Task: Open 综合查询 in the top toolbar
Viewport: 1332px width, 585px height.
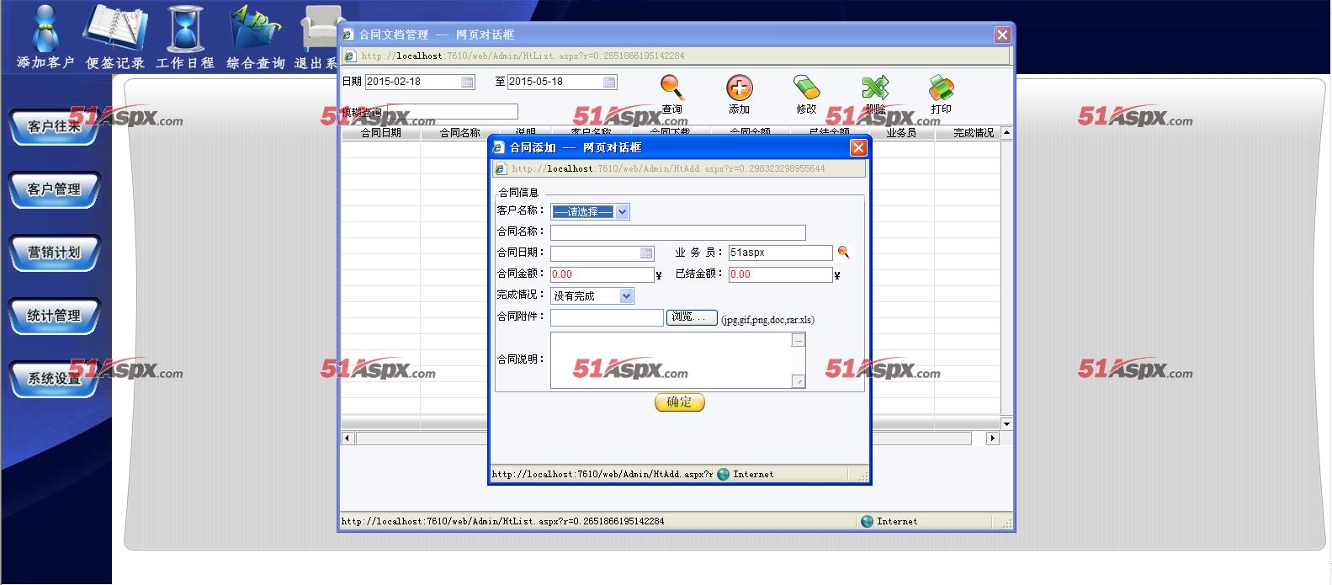Action: pos(255,38)
